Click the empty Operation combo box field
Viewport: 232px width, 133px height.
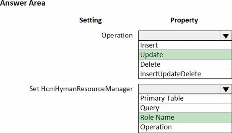[179, 36]
